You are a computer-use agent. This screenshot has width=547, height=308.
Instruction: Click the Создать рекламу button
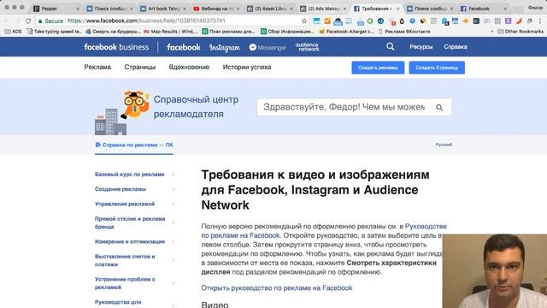378,68
